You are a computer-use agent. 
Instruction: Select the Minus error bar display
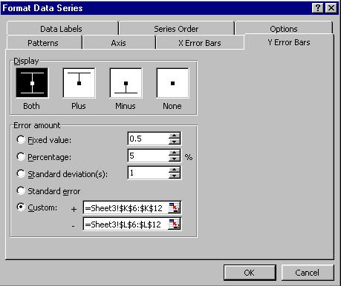[x=126, y=83]
